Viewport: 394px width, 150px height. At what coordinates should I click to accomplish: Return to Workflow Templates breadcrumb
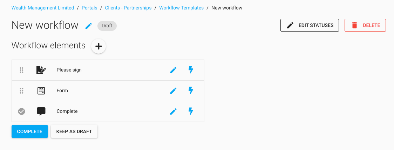181,8
